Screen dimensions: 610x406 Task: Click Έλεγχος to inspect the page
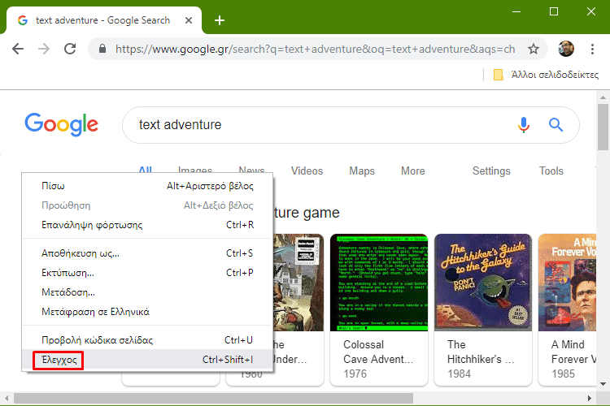point(147,360)
